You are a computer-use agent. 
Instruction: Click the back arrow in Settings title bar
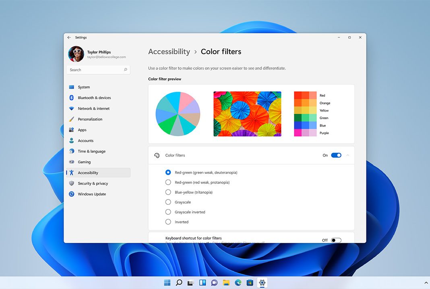[69, 37]
